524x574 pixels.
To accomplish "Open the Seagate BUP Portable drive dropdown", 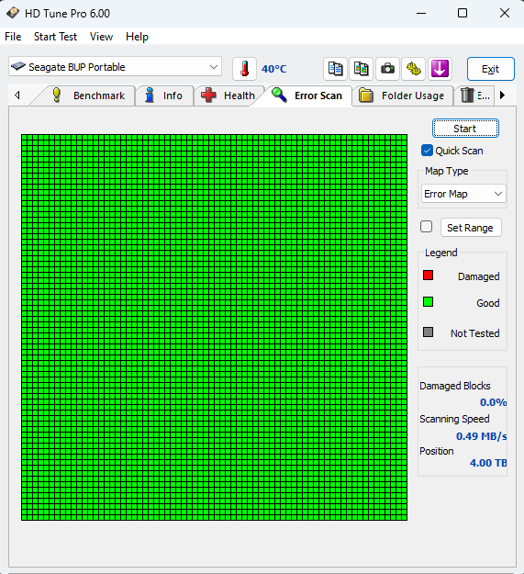I will pyautogui.click(x=115, y=67).
